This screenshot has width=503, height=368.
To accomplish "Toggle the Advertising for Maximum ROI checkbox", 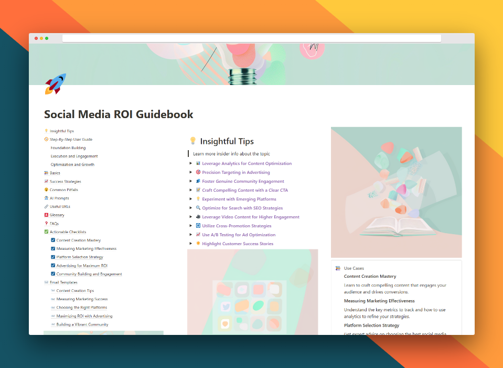I will (x=53, y=265).
